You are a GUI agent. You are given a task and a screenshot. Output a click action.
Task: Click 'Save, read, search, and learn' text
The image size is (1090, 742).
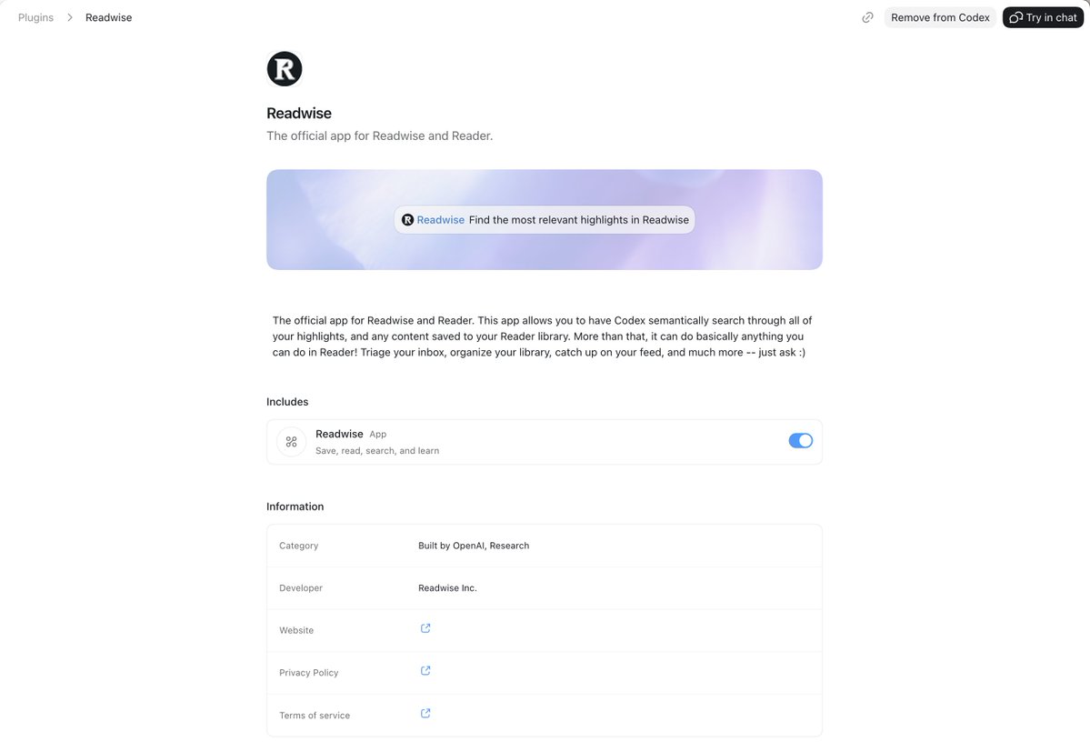[x=377, y=451]
